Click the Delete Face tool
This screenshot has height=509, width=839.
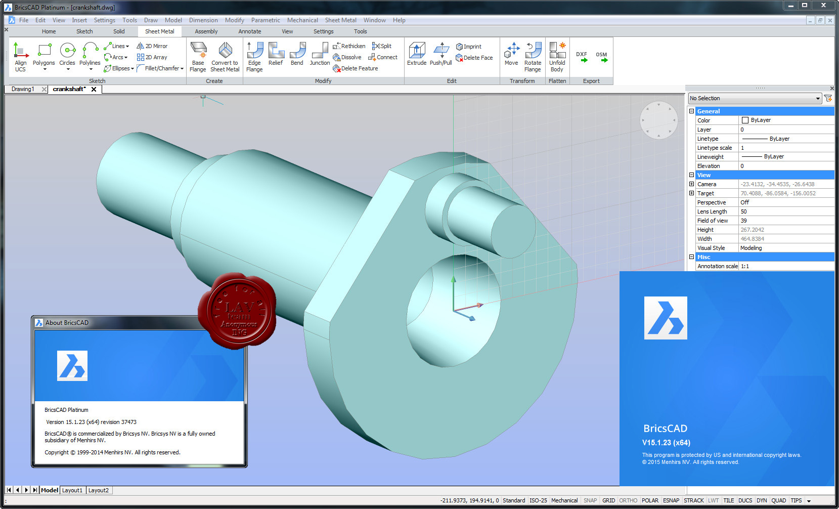point(474,58)
